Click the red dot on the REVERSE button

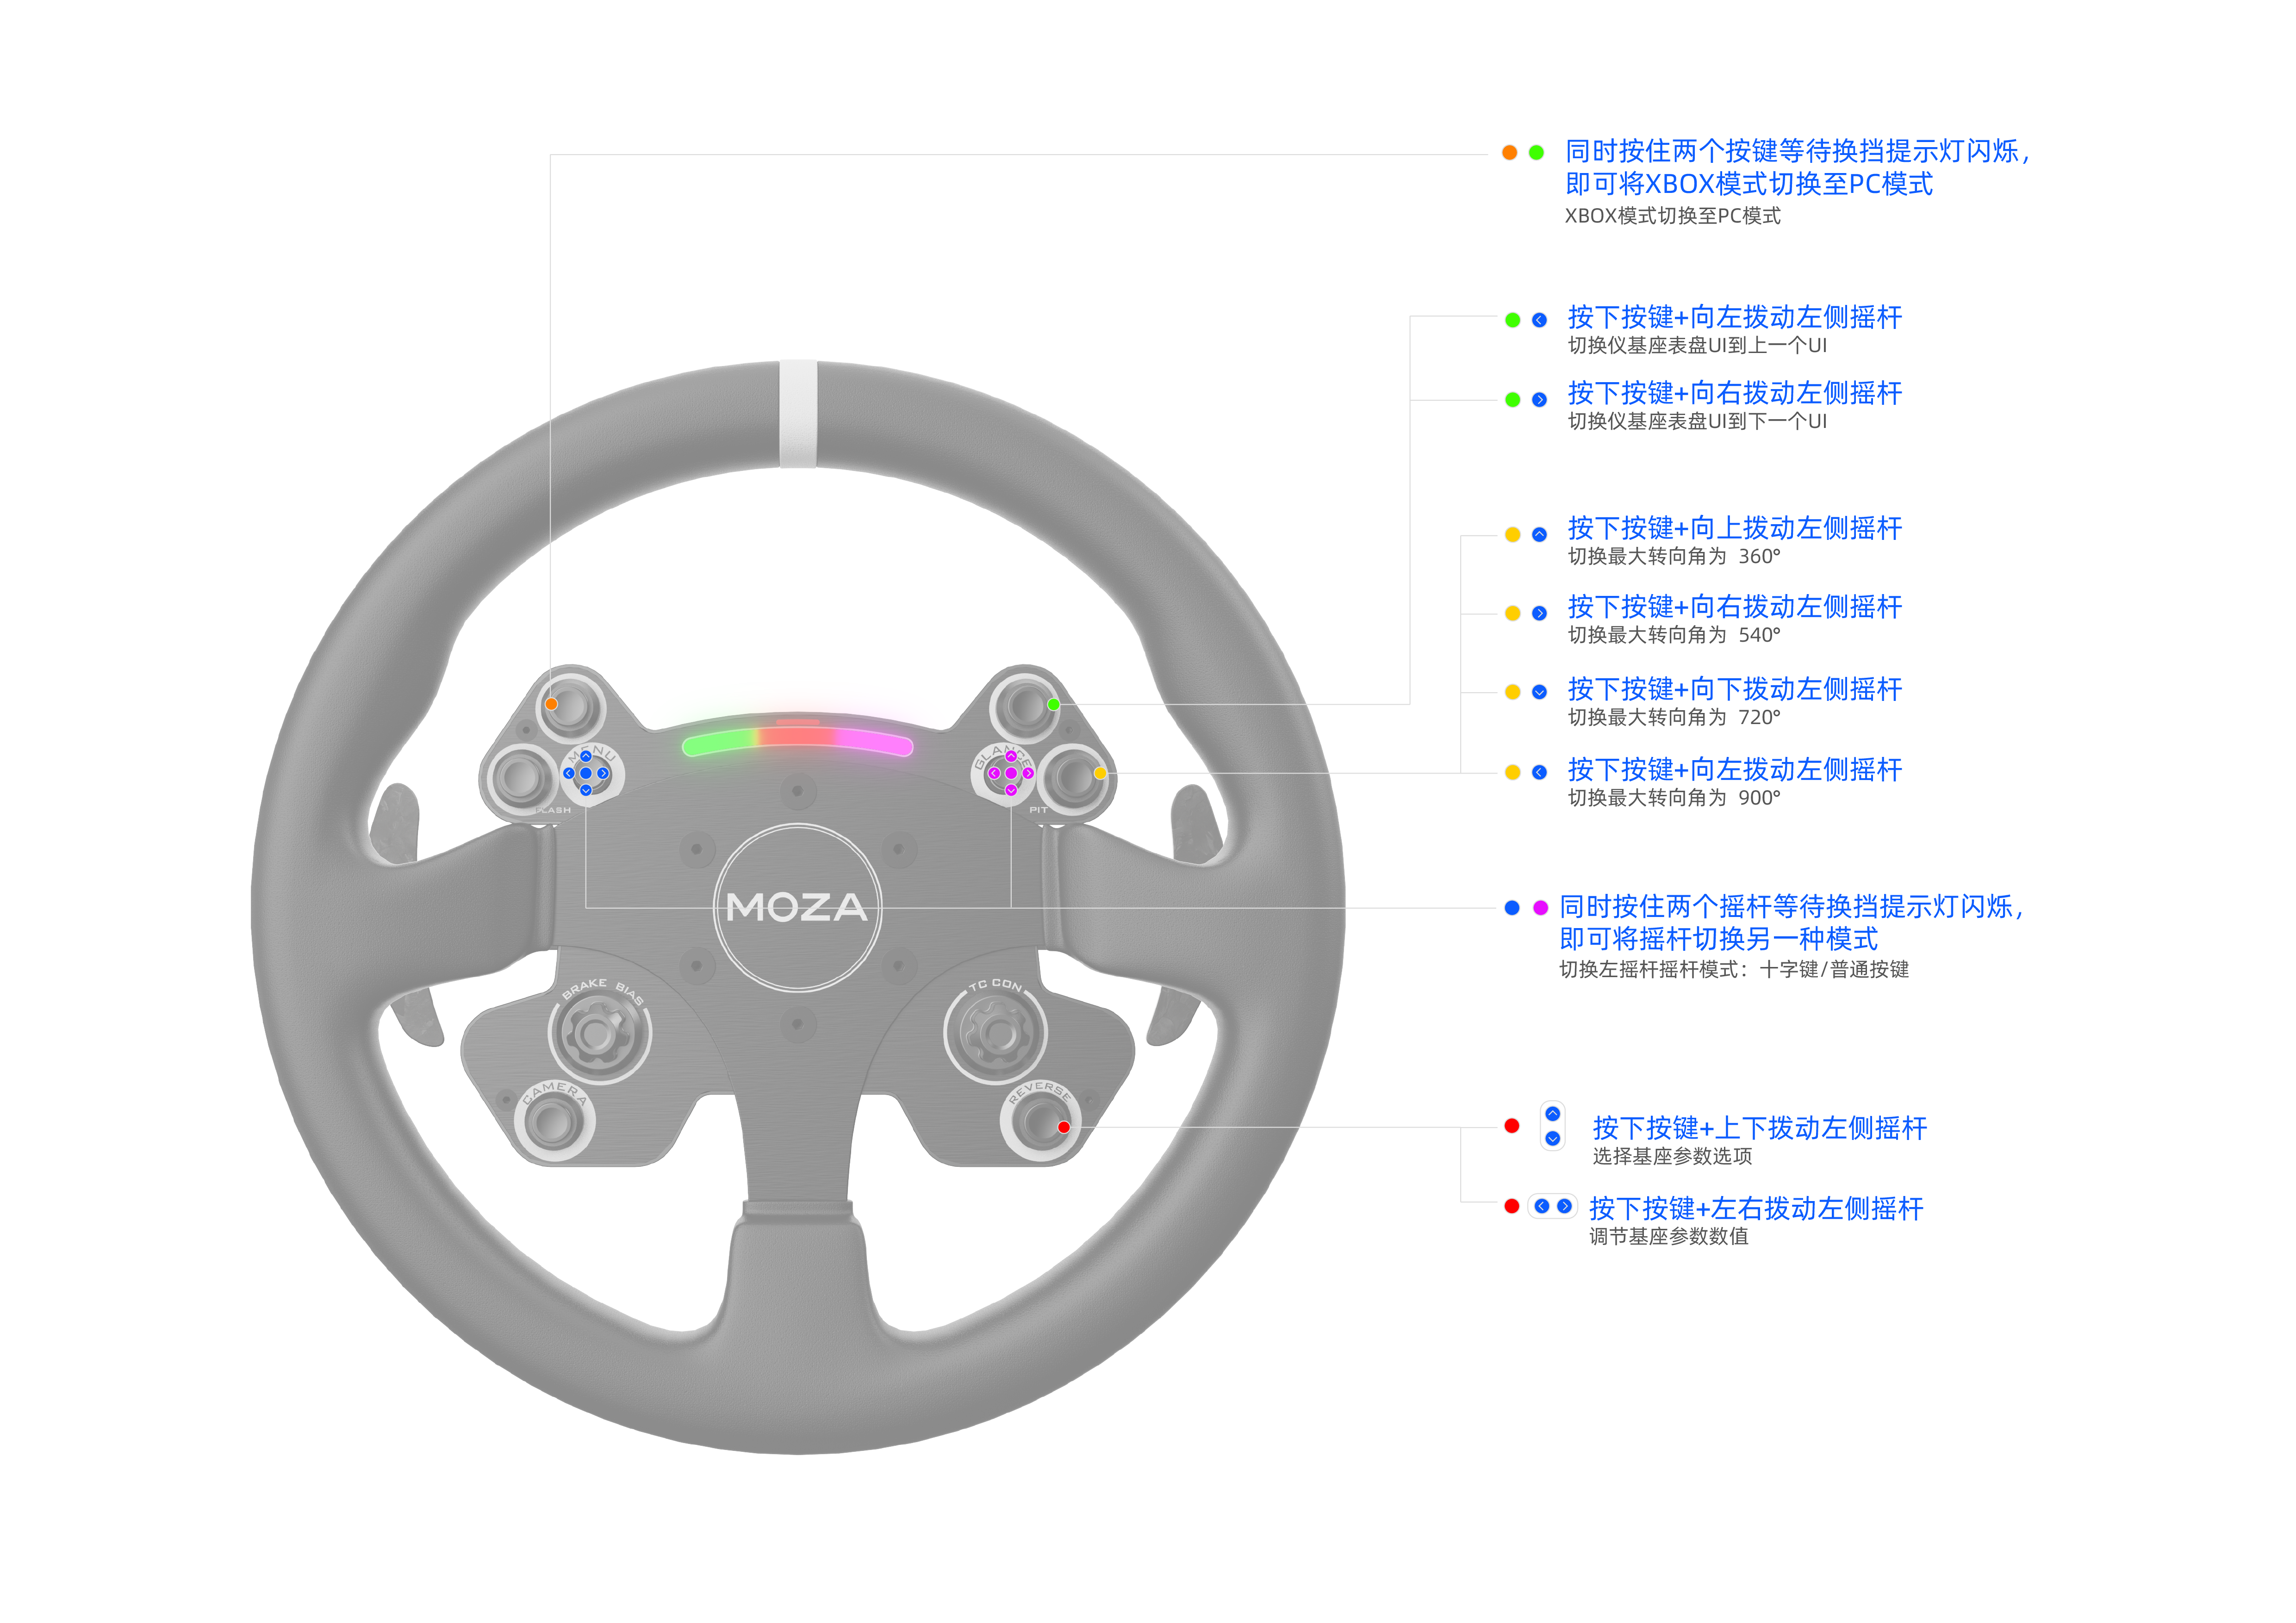tap(1064, 1127)
